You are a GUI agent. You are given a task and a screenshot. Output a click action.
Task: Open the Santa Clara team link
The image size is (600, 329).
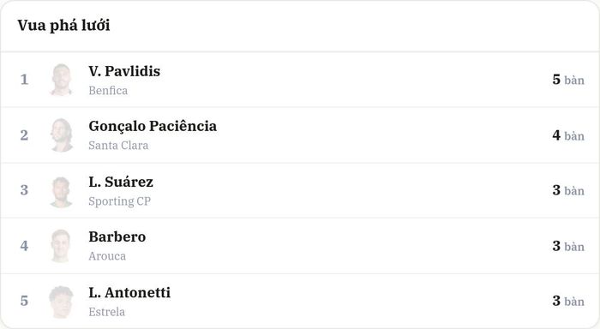click(x=118, y=146)
